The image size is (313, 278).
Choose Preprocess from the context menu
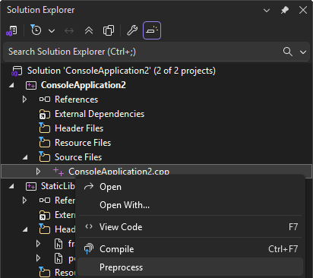(x=191, y=267)
